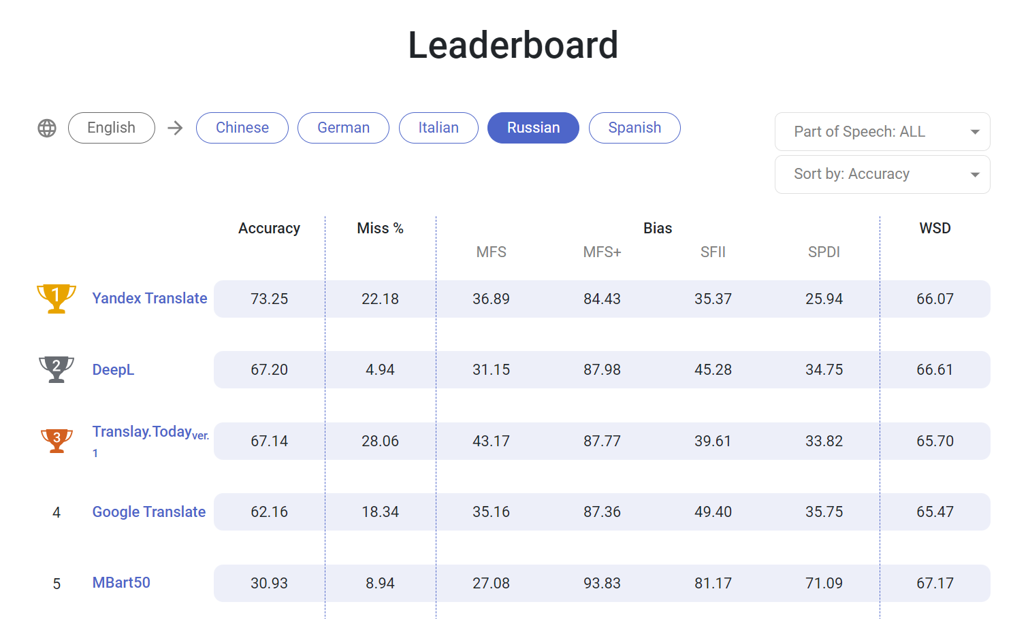Switch target language to German
Image resolution: width=1028 pixels, height=619 pixels.
point(343,128)
